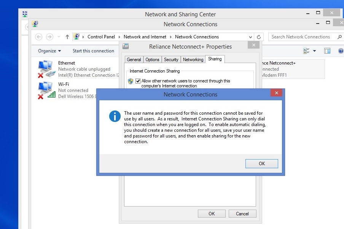Click the Forward navigation arrow

coord(49,37)
